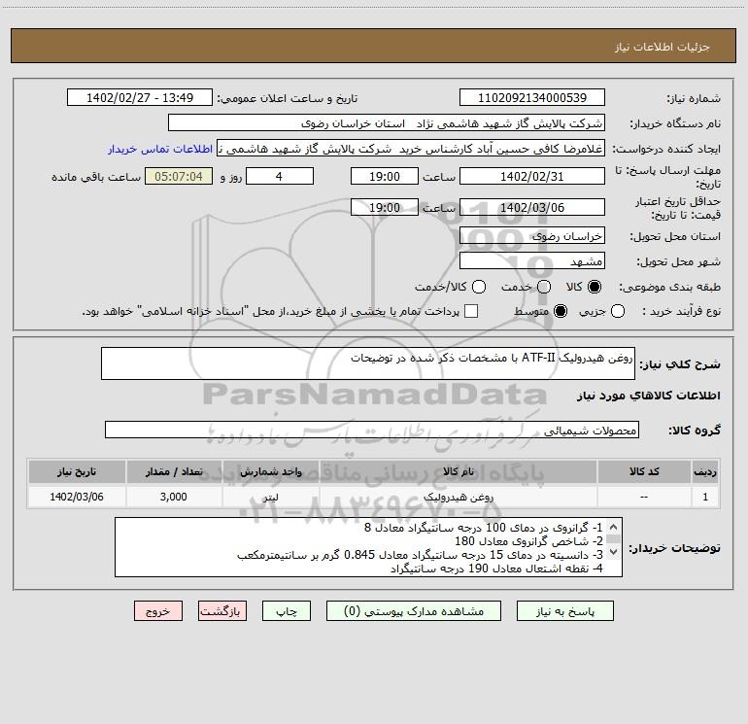Click the تعداد / مقدار column header
Screen dimensions: 748x724
pos(174,471)
